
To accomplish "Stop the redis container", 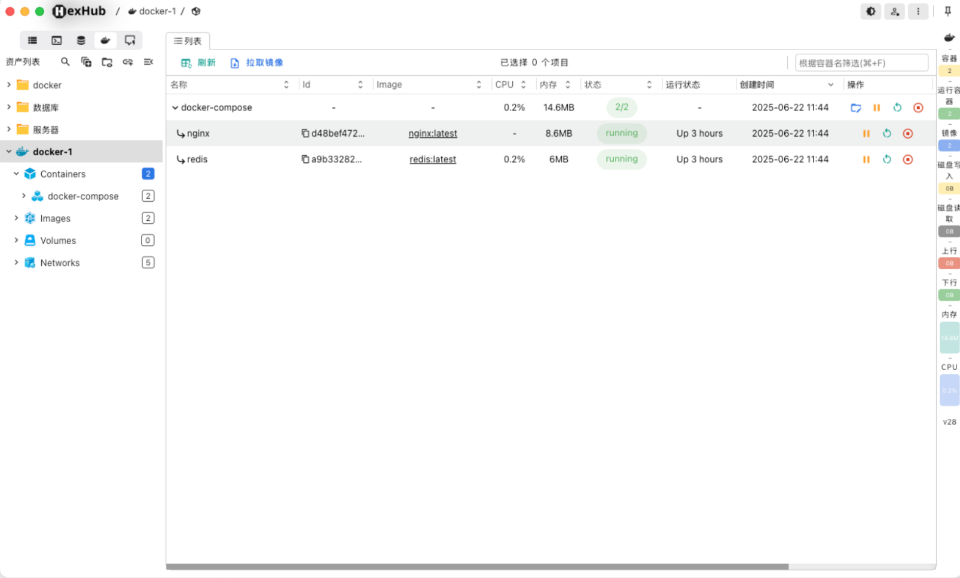I will pos(908,159).
